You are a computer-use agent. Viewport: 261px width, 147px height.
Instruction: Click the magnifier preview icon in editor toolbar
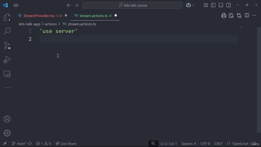pyautogui.click(x=231, y=16)
